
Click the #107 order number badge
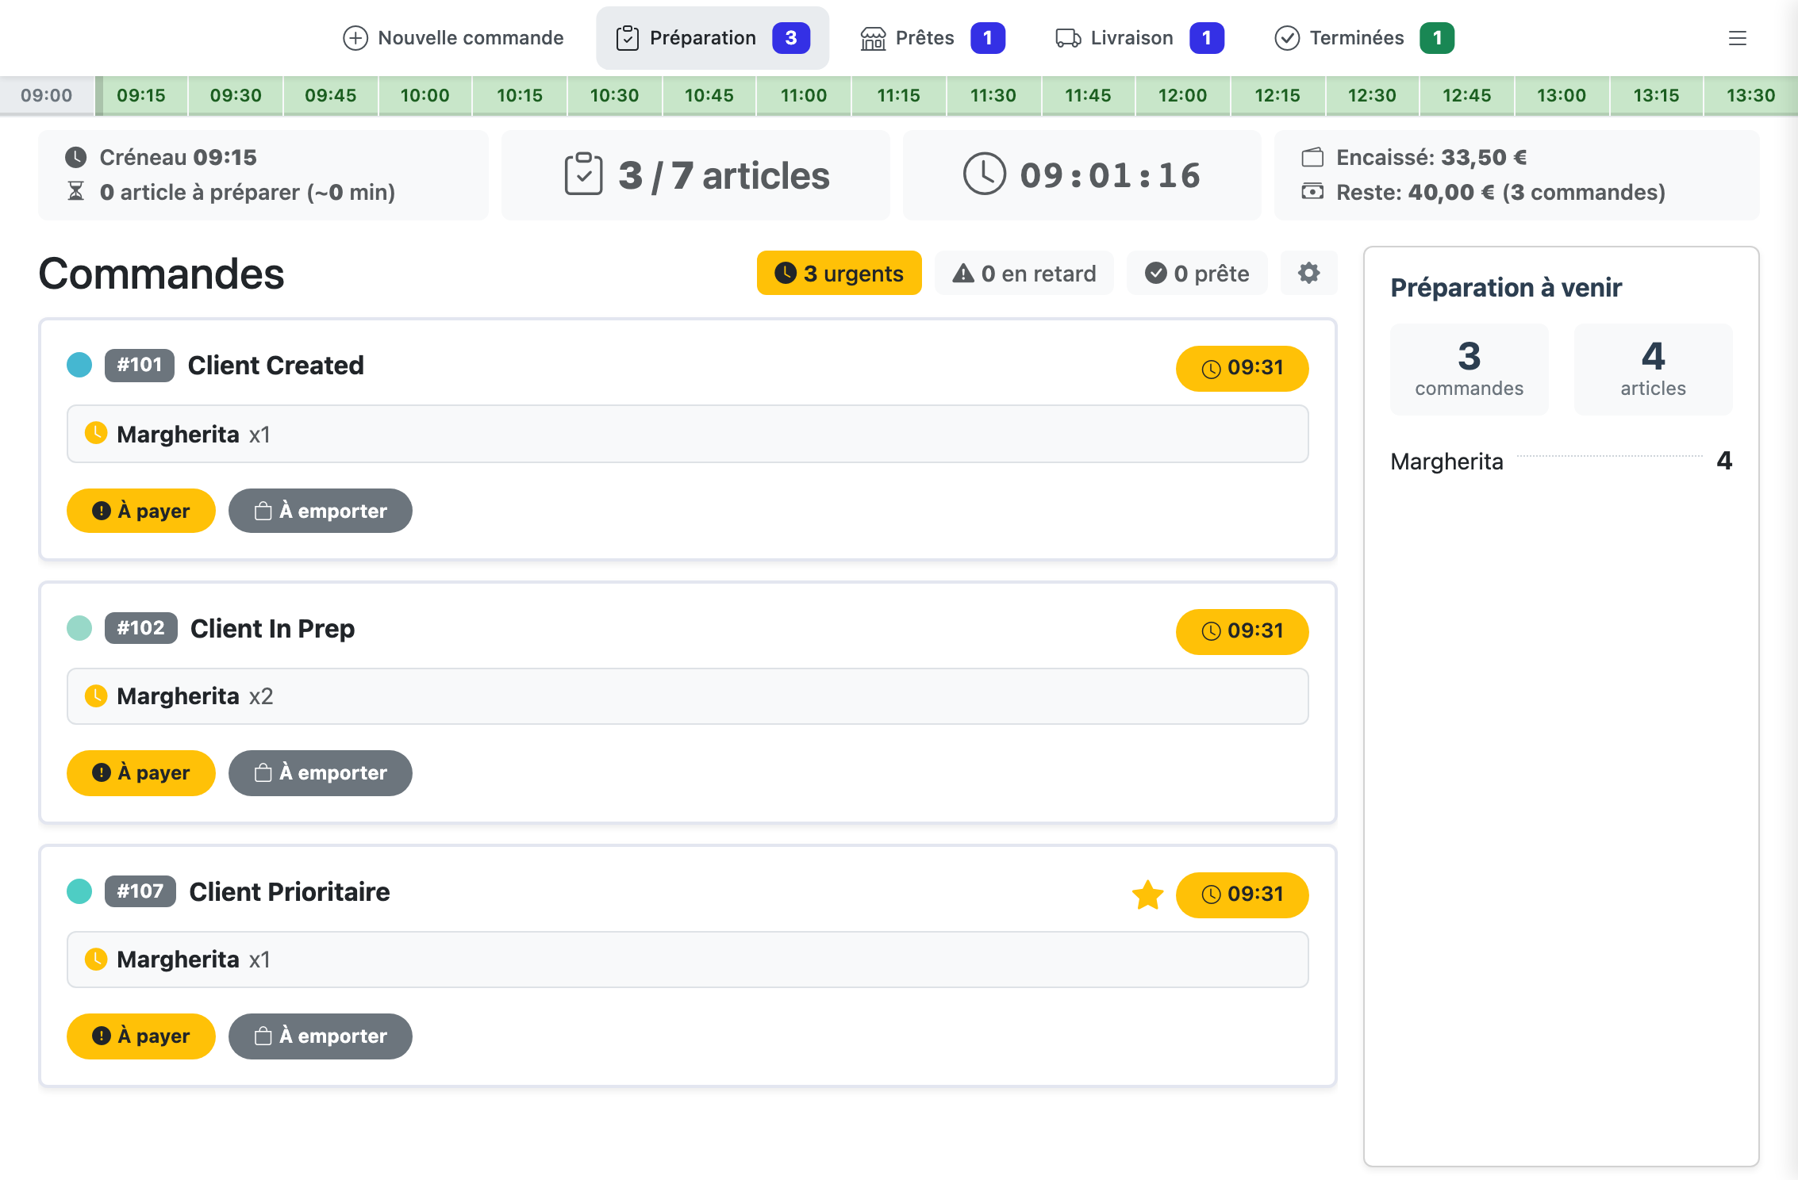(x=140, y=891)
